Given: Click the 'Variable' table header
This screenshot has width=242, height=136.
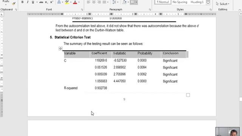Looking at the screenshot, I should [x=70, y=53].
